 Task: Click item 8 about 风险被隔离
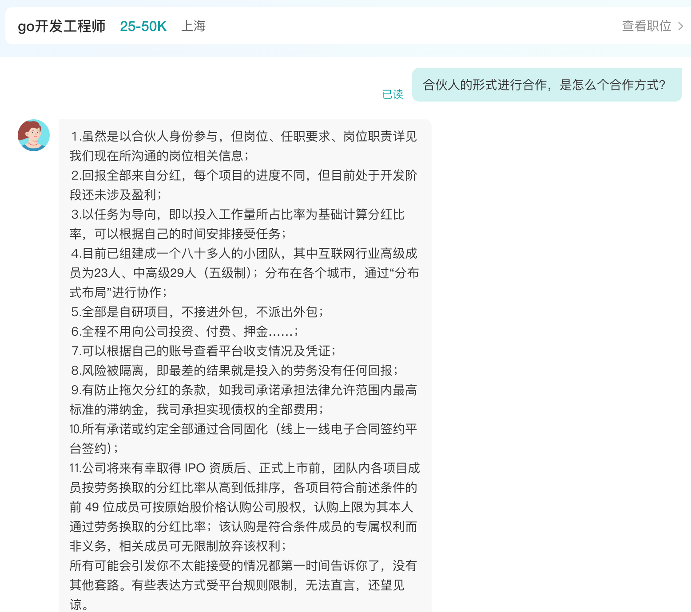tap(234, 370)
